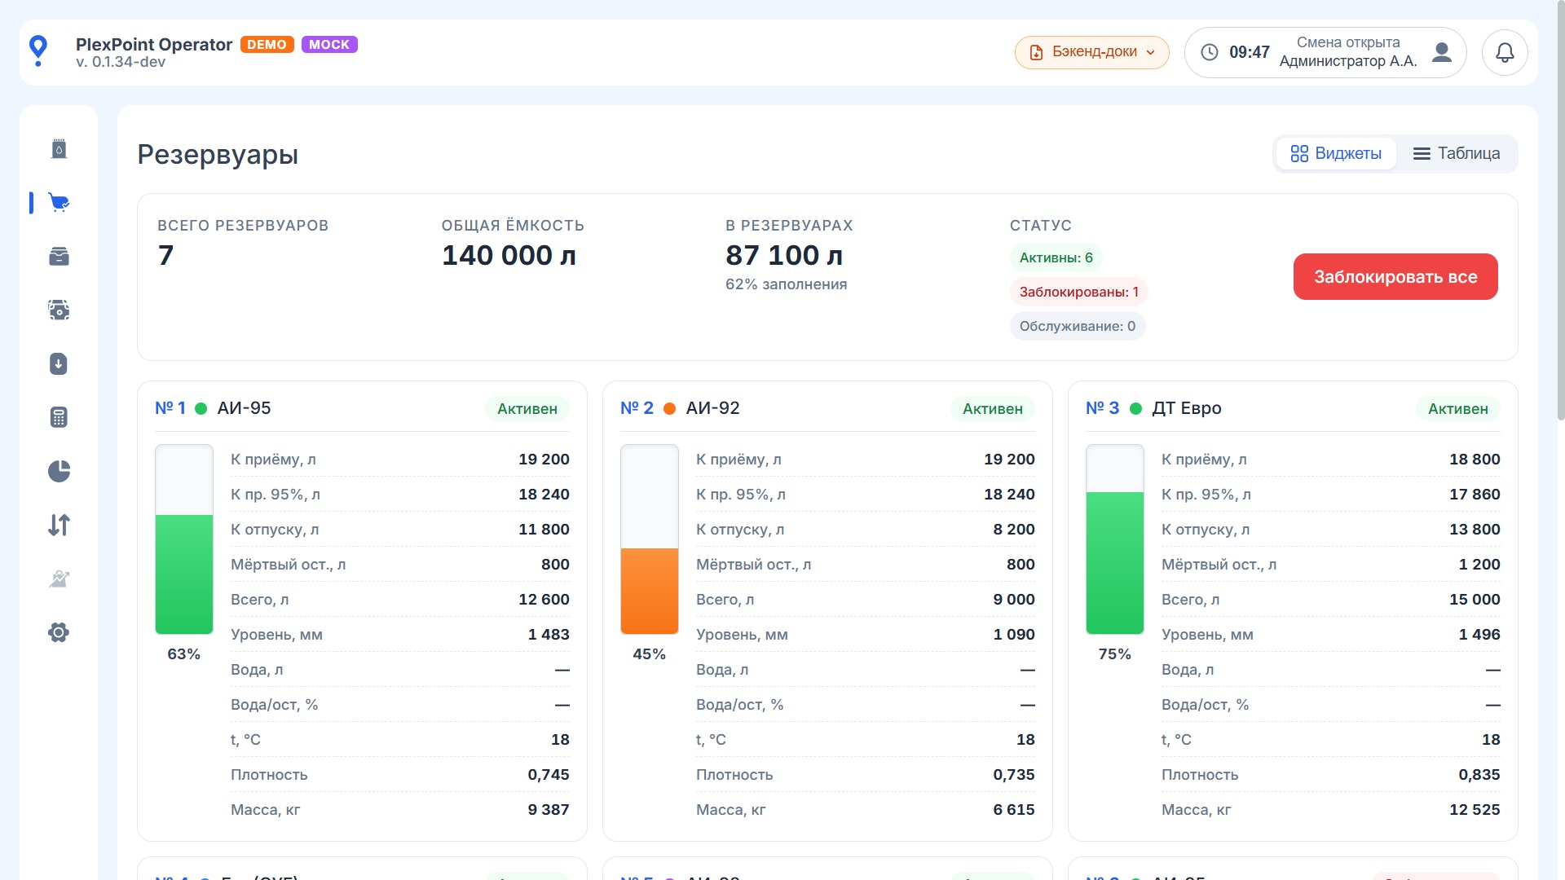
Task: Click the 09:47 time display
Action: pyautogui.click(x=1250, y=52)
